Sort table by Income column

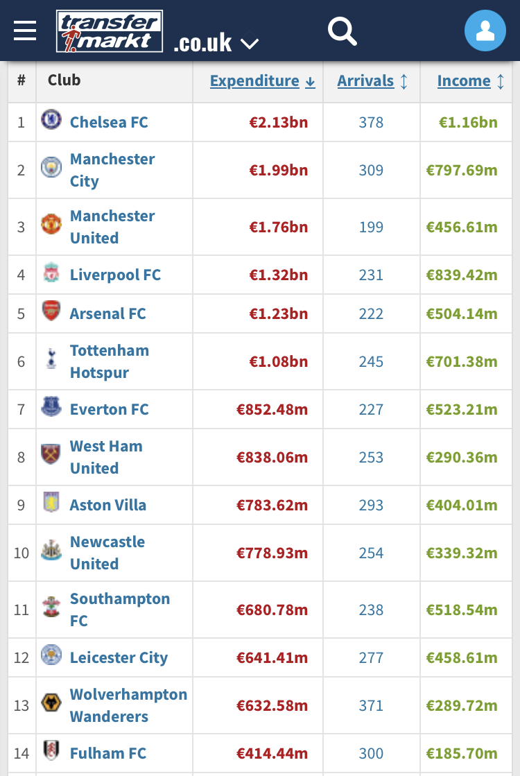(x=471, y=80)
